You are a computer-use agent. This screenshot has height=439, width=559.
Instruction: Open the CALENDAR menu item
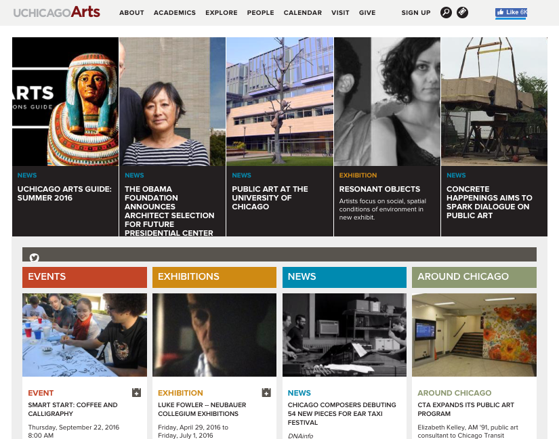point(303,13)
